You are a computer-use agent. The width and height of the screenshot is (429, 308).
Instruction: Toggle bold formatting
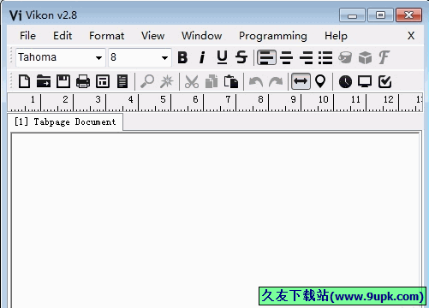[x=182, y=57]
